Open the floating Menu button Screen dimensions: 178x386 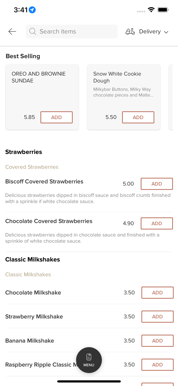tap(89, 360)
